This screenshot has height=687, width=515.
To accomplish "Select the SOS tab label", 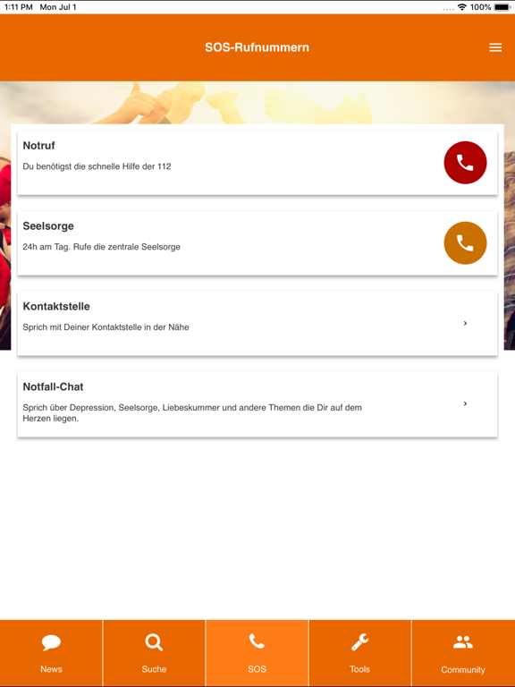I will point(257,669).
